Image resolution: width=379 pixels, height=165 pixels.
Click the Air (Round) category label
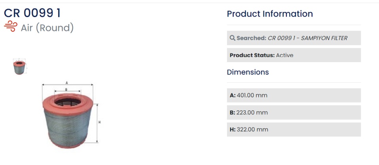(47, 28)
